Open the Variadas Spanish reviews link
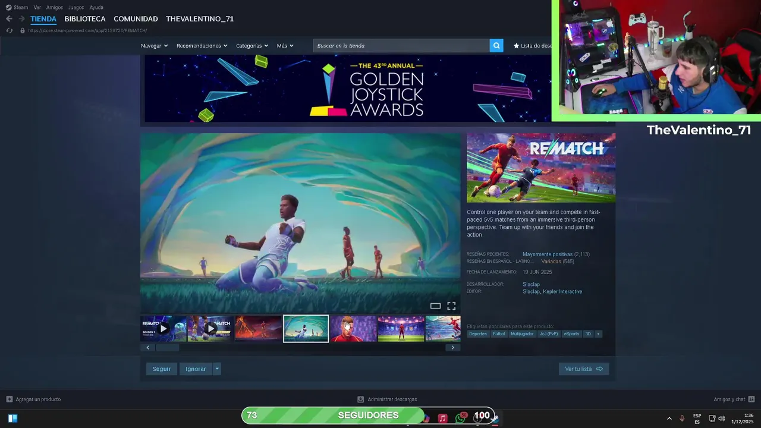 click(551, 262)
